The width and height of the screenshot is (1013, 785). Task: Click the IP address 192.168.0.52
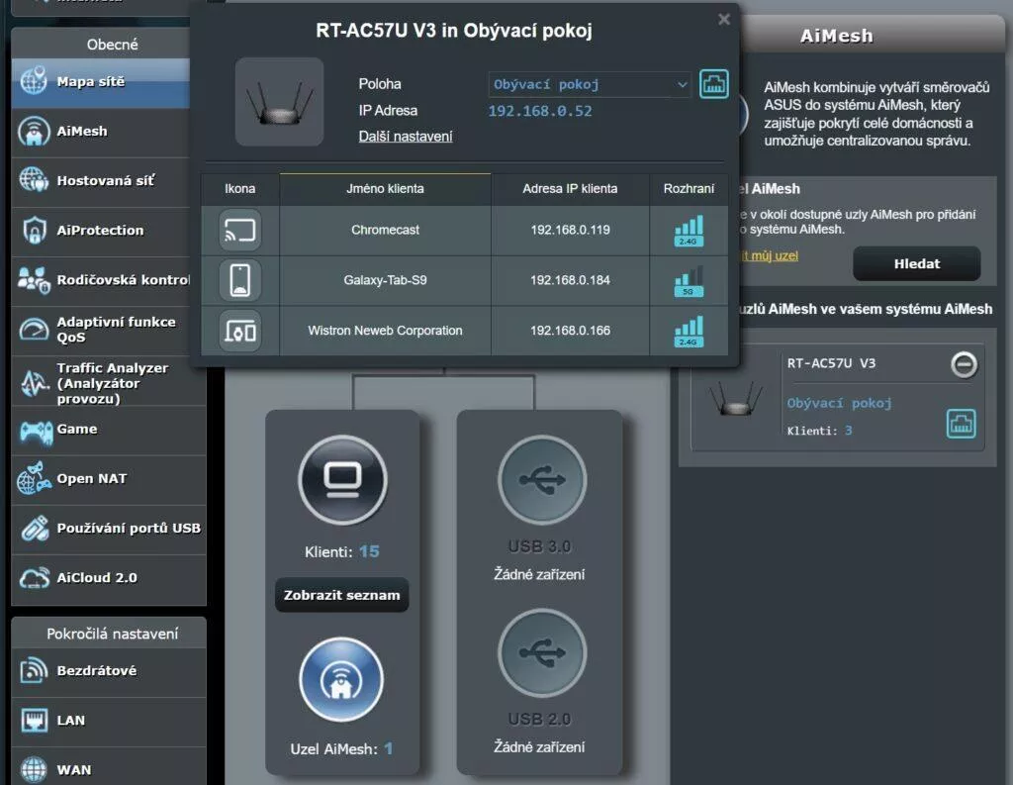click(540, 111)
